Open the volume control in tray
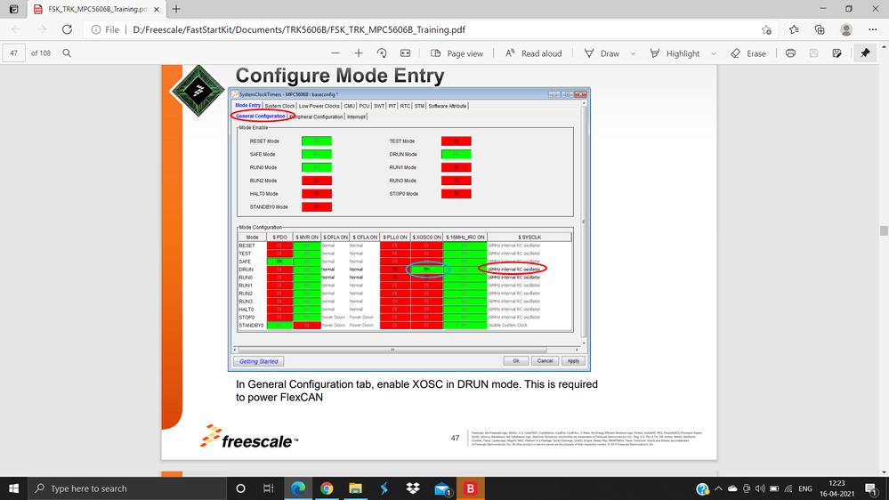 tap(760, 488)
